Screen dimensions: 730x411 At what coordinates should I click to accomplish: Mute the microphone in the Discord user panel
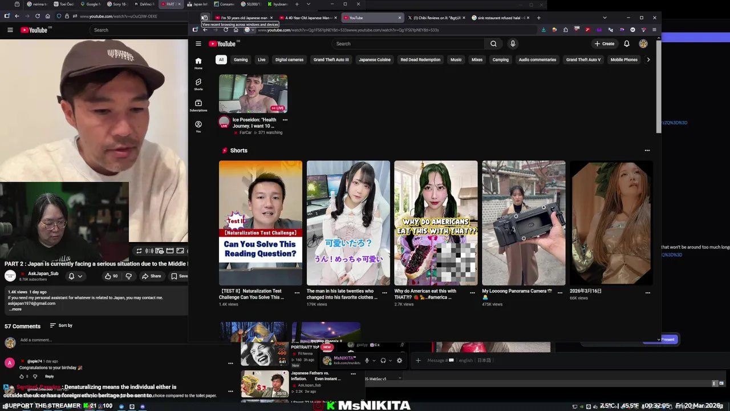point(367,361)
